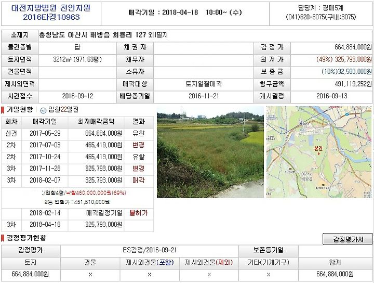374x283 pixels.
Task: Select case number 2016타경10963
Action: (x=51, y=17)
